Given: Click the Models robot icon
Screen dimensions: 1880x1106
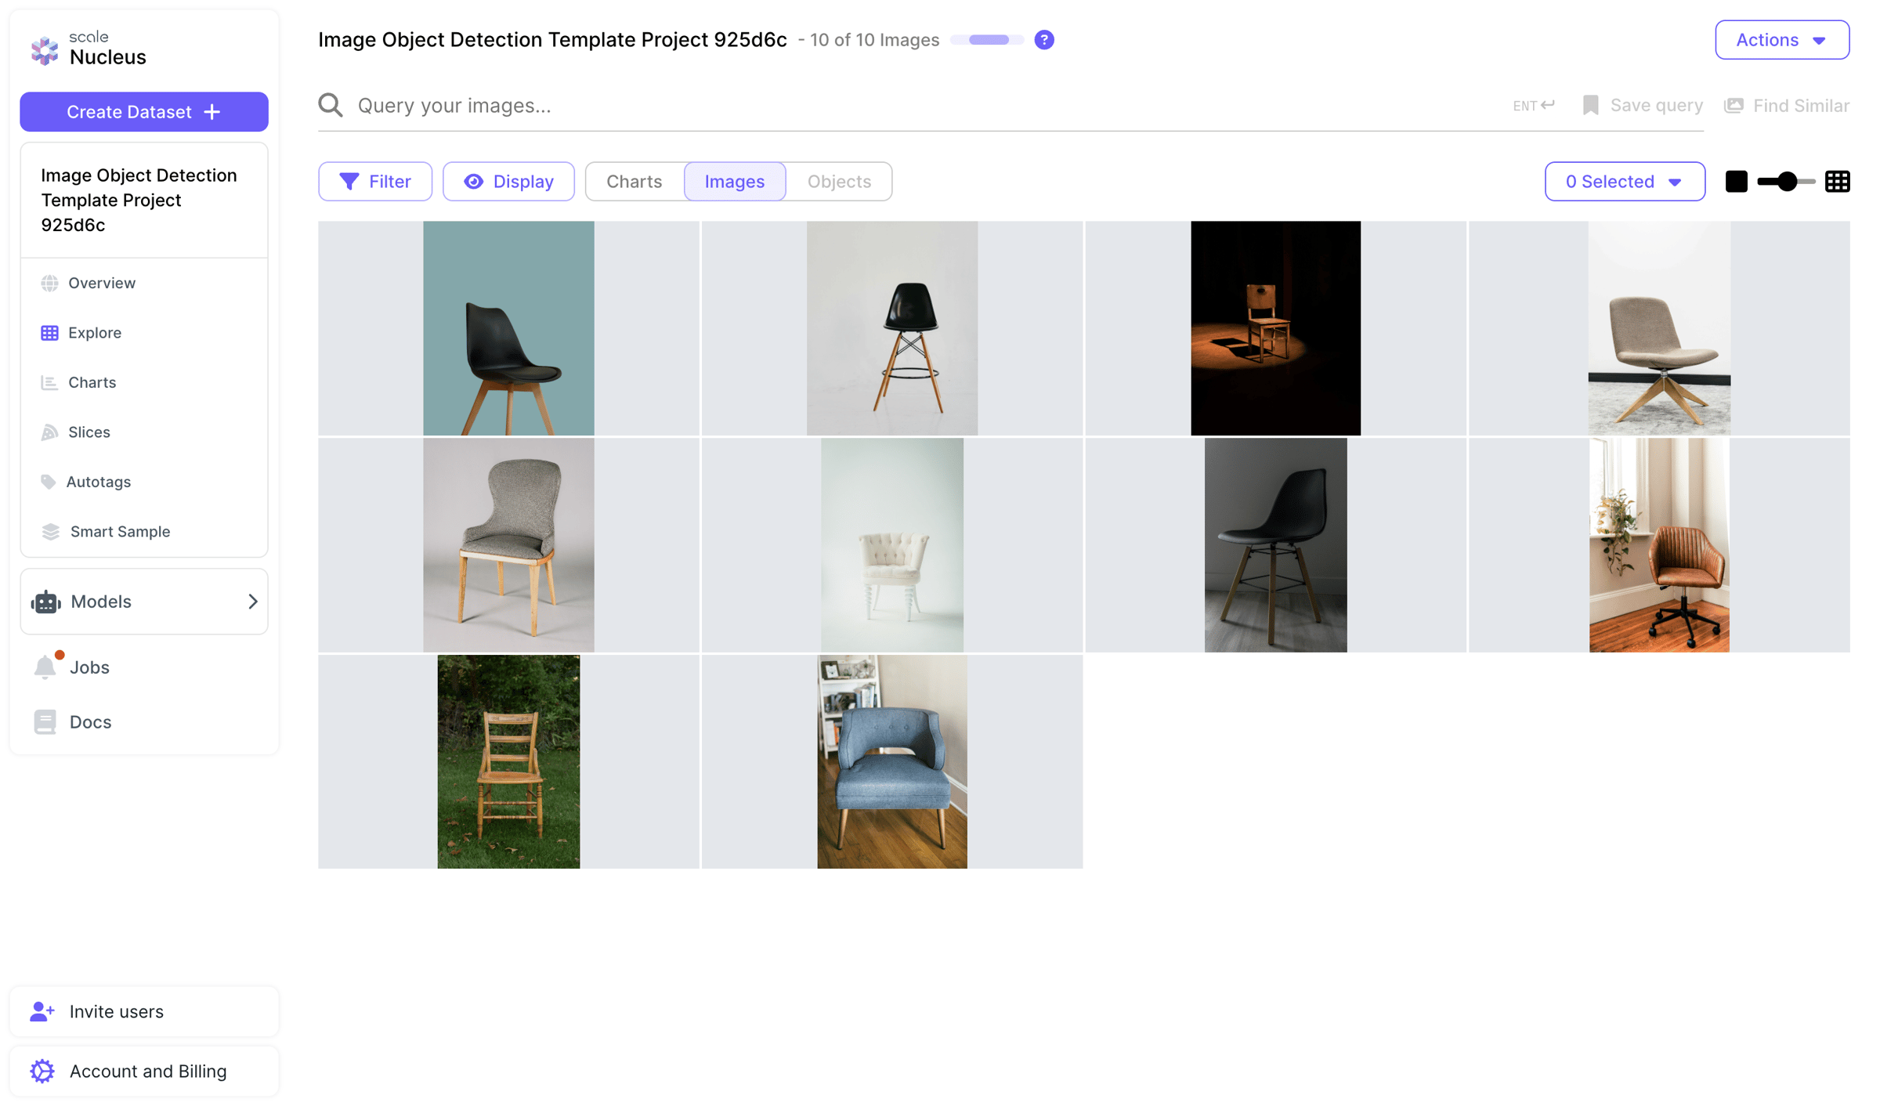Looking at the screenshot, I should (x=46, y=602).
